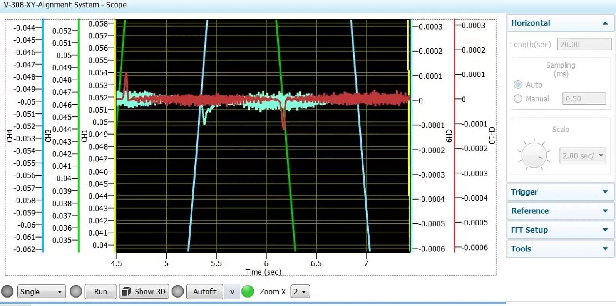Click the Run button
The height and width of the screenshot is (306, 616).
pos(100,291)
